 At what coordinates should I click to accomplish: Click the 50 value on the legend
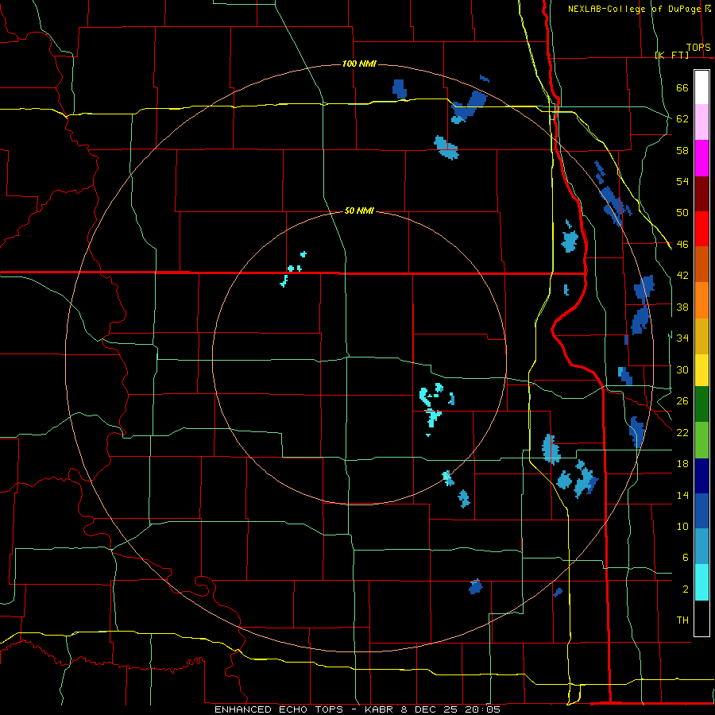[x=682, y=213]
